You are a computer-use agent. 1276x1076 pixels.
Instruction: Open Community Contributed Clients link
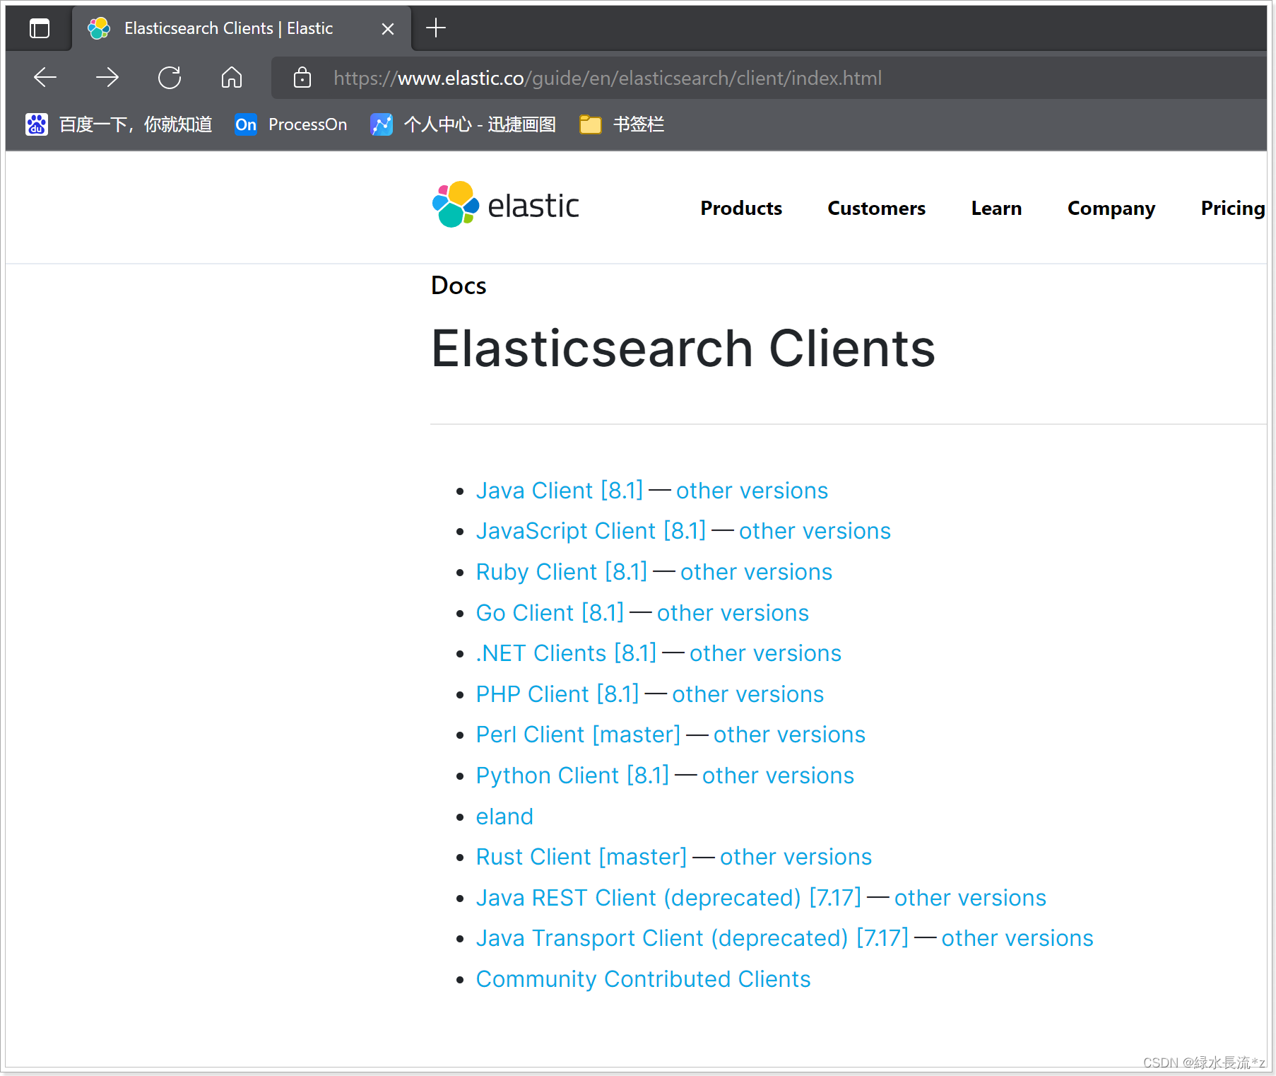point(643,978)
